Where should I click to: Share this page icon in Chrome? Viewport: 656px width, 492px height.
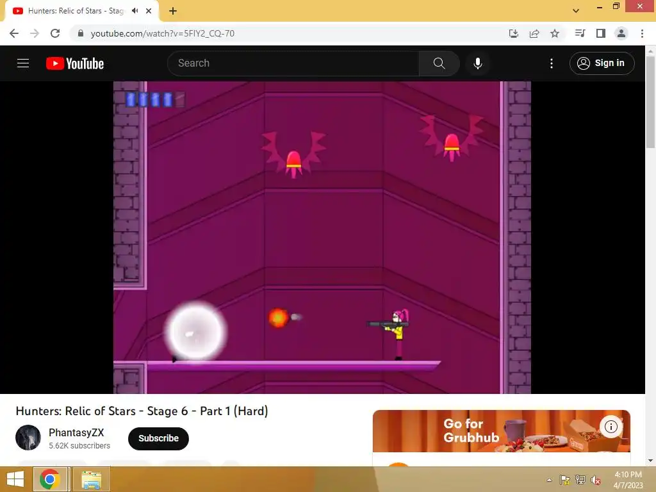point(534,33)
